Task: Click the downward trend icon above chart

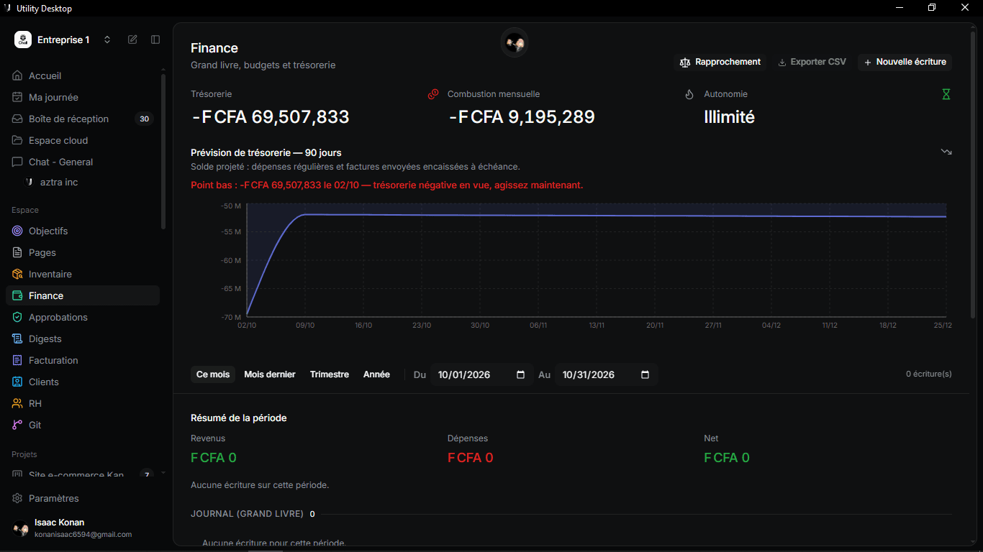Action: (946, 152)
